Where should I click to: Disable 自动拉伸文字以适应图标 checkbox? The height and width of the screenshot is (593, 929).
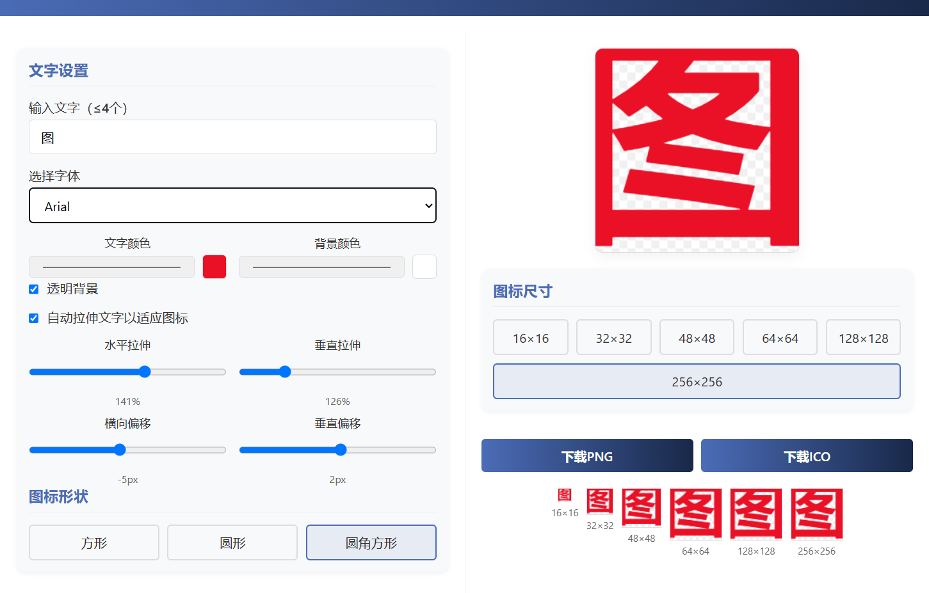coord(34,318)
